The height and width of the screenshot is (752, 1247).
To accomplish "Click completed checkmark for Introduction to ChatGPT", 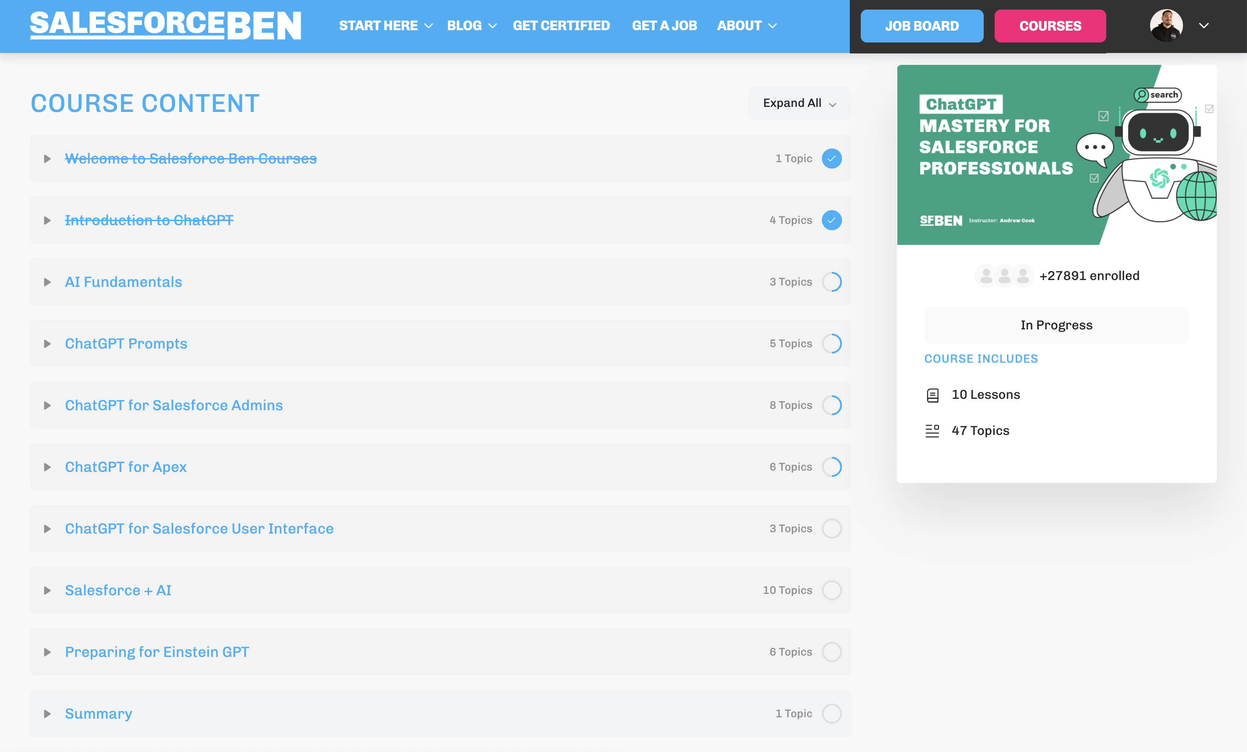I will [831, 221].
